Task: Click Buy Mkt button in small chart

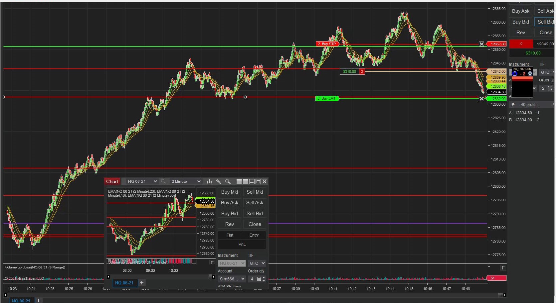Action: click(230, 192)
